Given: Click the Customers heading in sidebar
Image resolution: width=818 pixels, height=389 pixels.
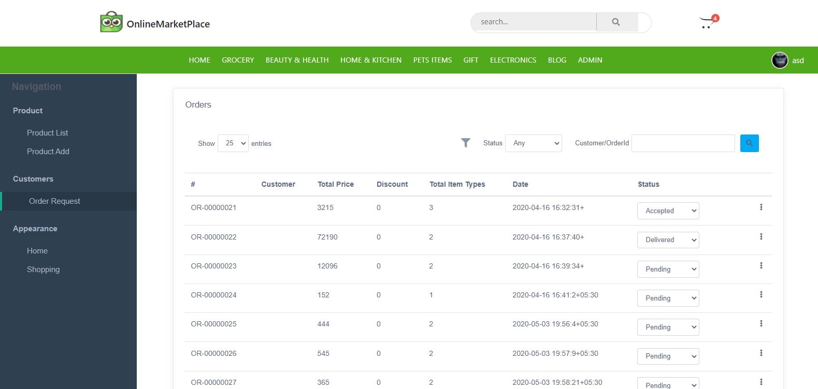Looking at the screenshot, I should coord(33,179).
